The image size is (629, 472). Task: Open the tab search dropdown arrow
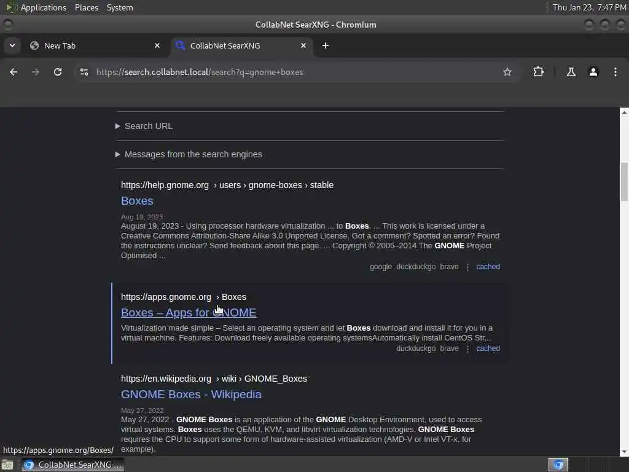(x=12, y=45)
